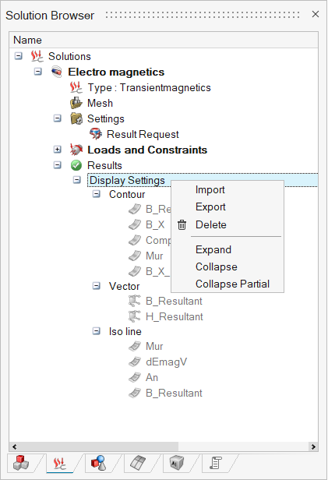Select dEmagV iso line item

coord(166,362)
